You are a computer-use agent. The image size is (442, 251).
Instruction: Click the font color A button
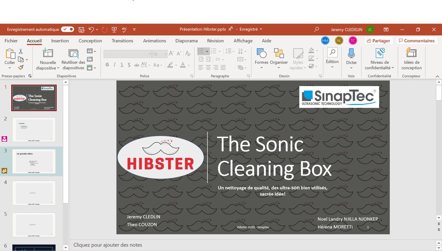coord(182,65)
